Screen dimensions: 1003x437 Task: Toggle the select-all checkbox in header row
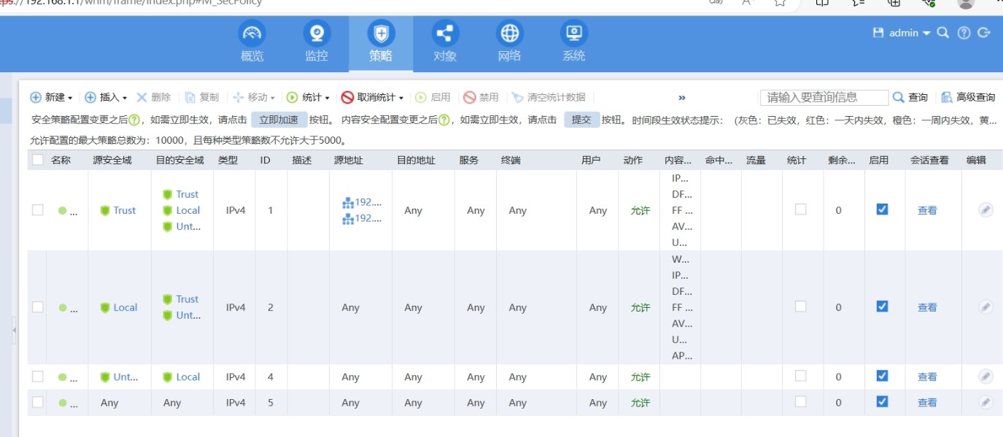pyautogui.click(x=38, y=160)
